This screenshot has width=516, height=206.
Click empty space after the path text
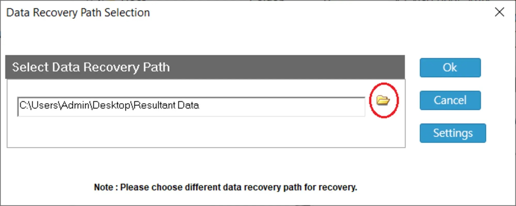tap(284, 106)
